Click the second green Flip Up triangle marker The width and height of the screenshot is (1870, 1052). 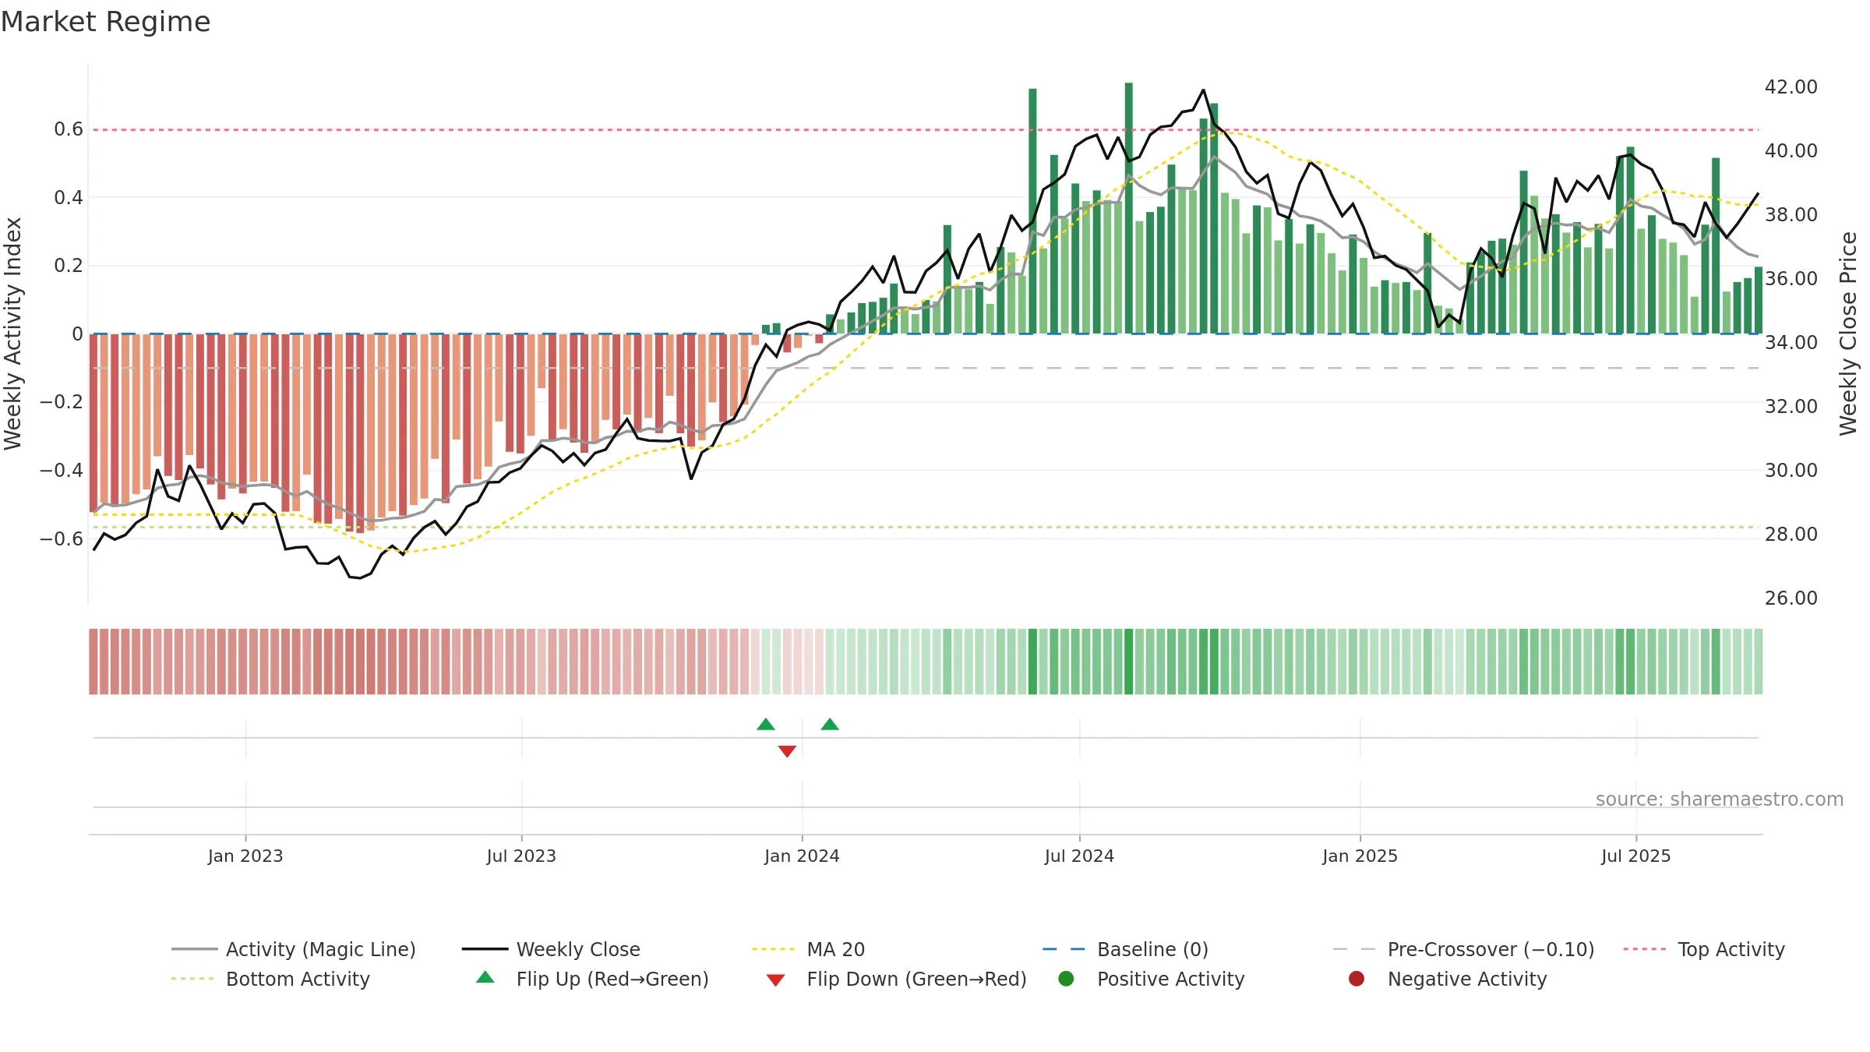(830, 725)
